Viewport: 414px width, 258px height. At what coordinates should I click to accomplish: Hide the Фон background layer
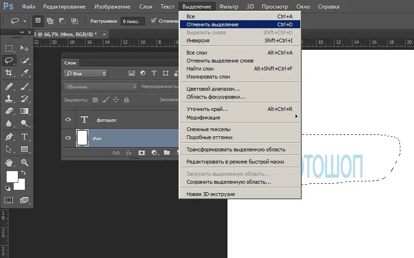pyautogui.click(x=68, y=138)
